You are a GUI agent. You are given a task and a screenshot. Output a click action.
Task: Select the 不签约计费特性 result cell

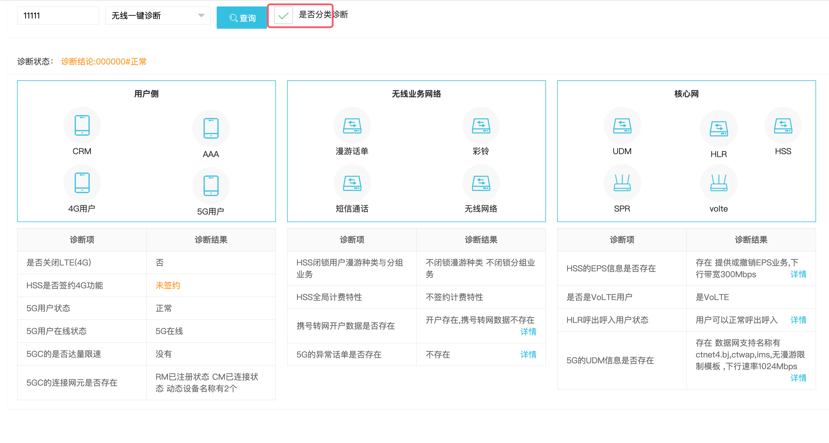pyautogui.click(x=481, y=297)
